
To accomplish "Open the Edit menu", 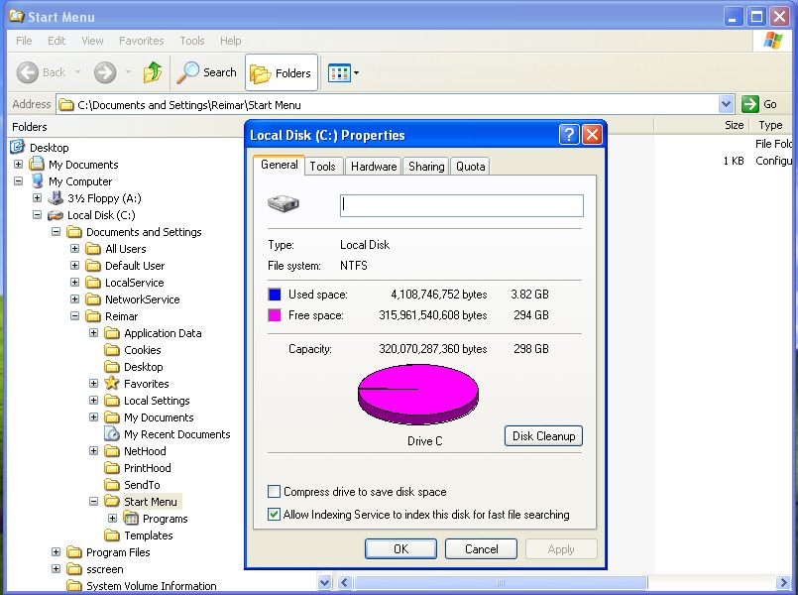I will [x=57, y=41].
